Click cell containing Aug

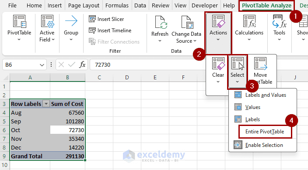click(30, 113)
